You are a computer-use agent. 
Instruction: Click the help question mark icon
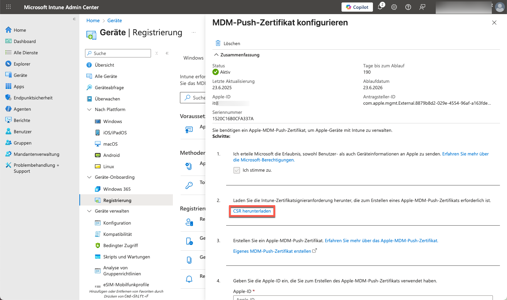pyautogui.click(x=408, y=7)
